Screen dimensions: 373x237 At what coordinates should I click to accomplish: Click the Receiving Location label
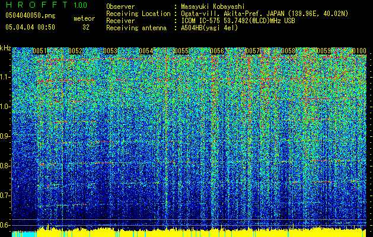click(138, 14)
